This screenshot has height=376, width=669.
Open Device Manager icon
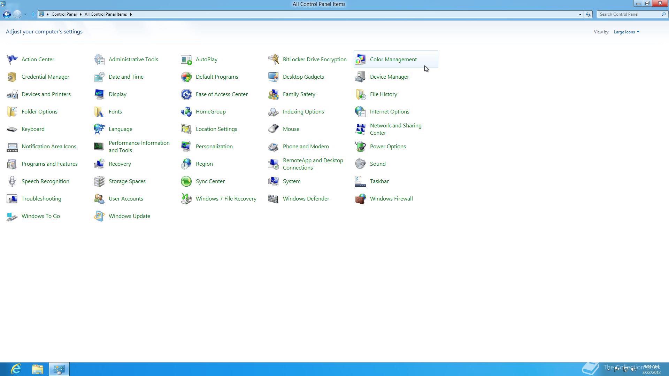(360, 77)
